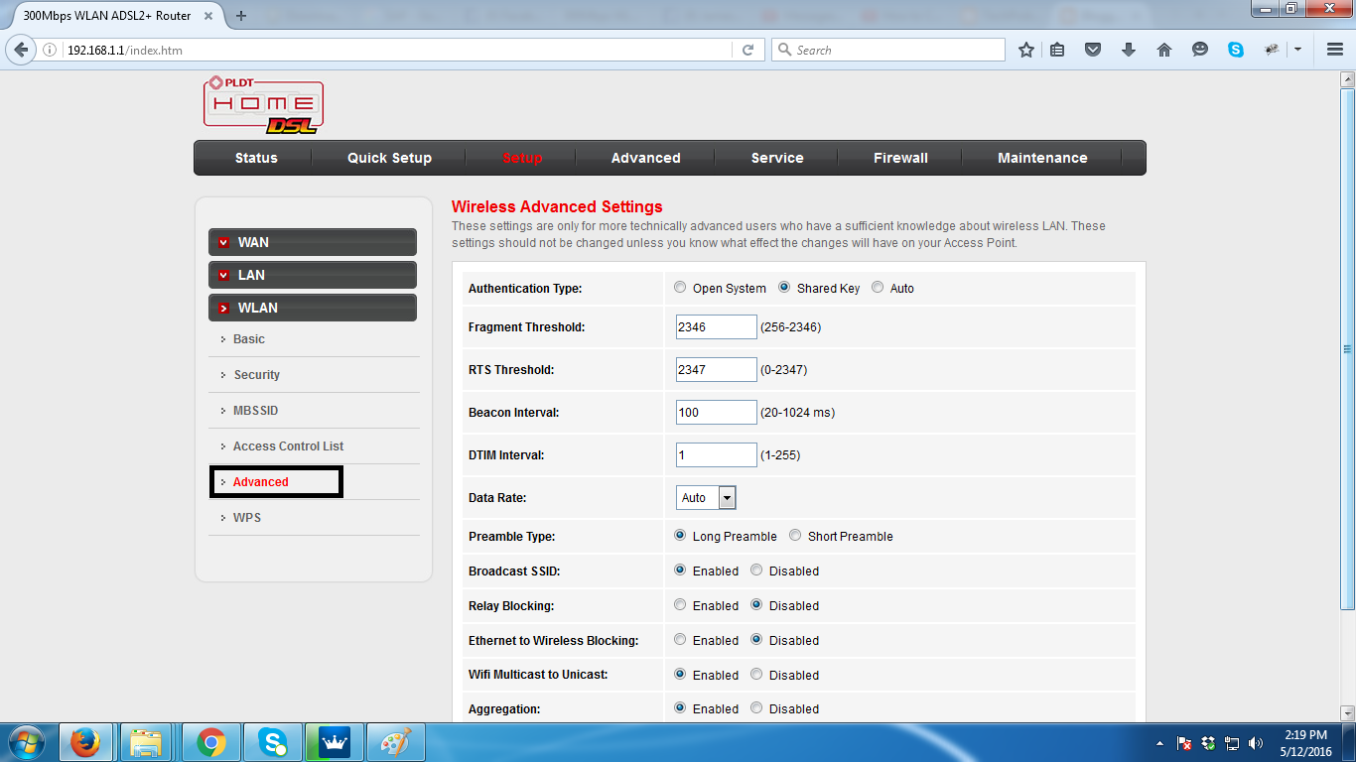Viewport: 1356px width, 762px height.
Task: Open Firefox from the taskbar
Action: point(86,742)
